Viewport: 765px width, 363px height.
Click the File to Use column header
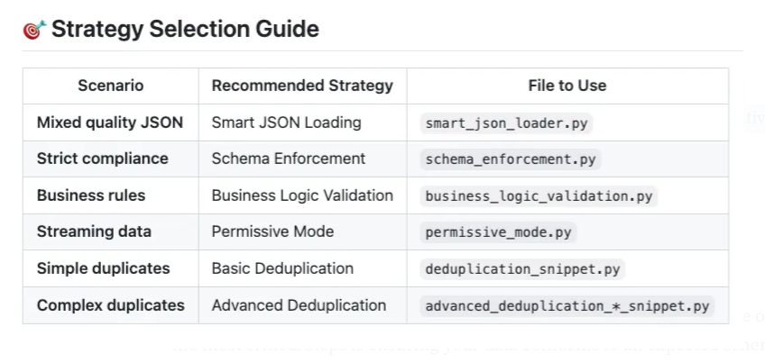coord(567,86)
